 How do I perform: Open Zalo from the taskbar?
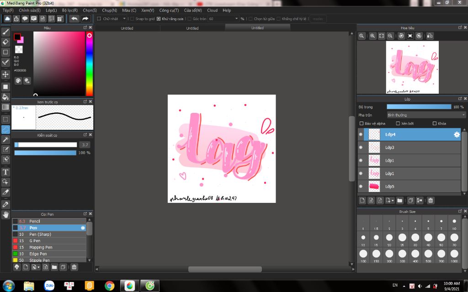[x=49, y=286]
